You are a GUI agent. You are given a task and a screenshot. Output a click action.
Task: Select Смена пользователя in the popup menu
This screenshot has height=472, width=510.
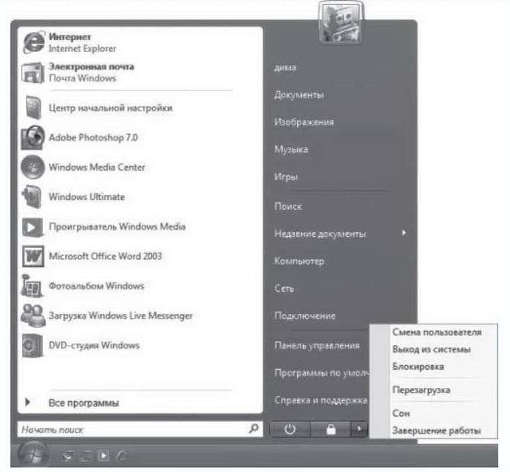pyautogui.click(x=436, y=332)
